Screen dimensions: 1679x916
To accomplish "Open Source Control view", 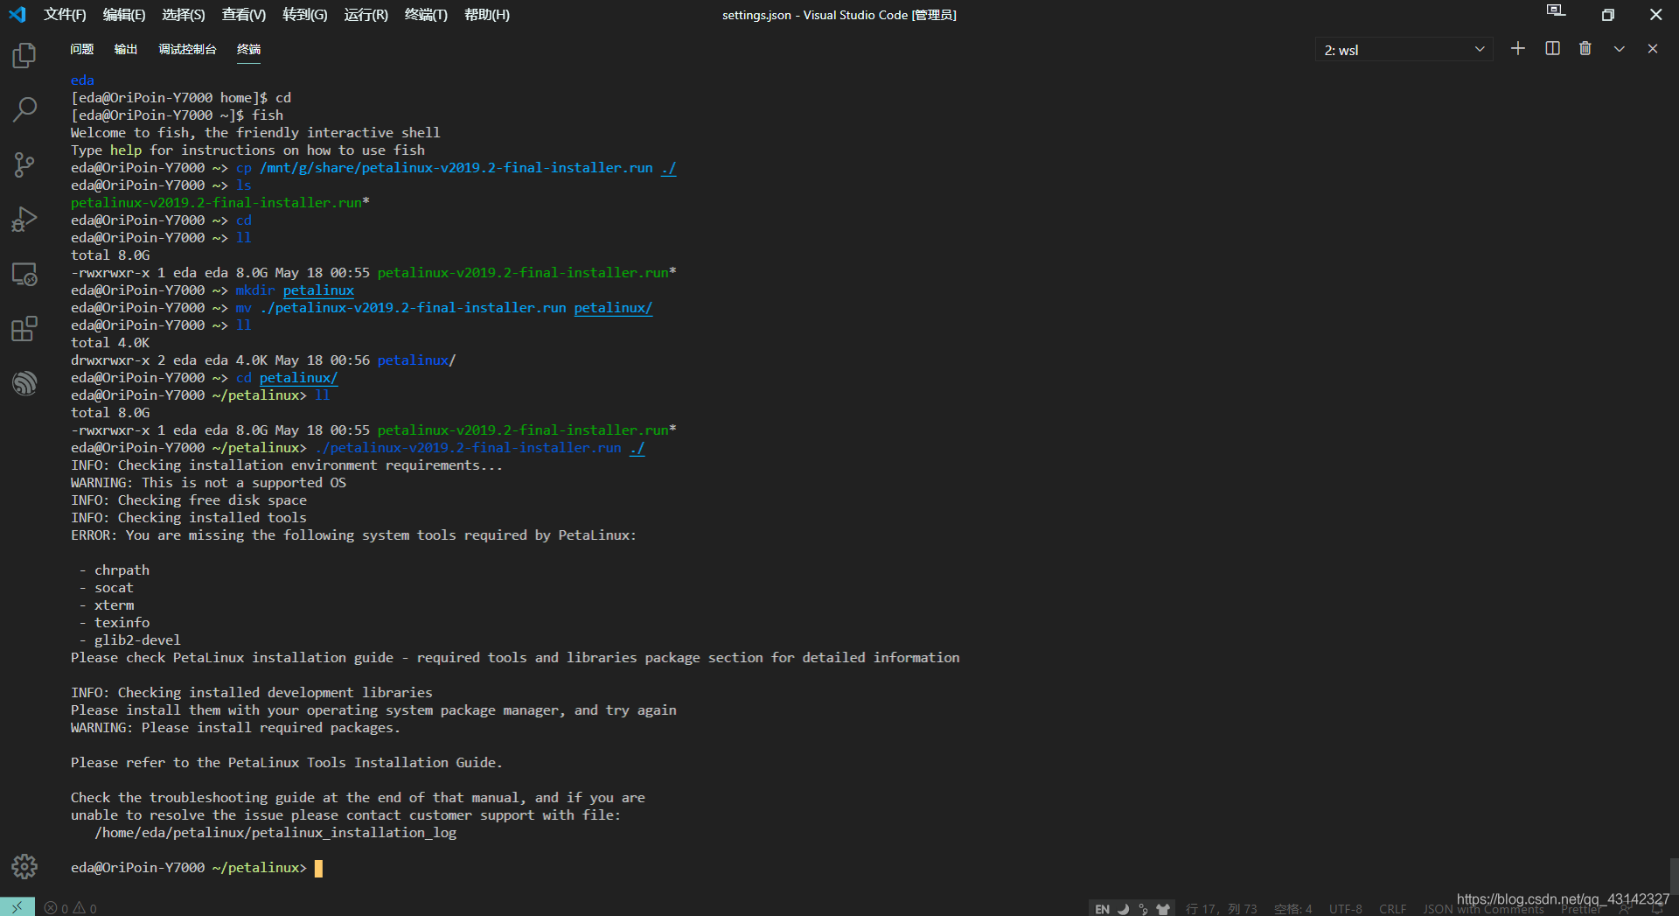I will click(x=24, y=164).
